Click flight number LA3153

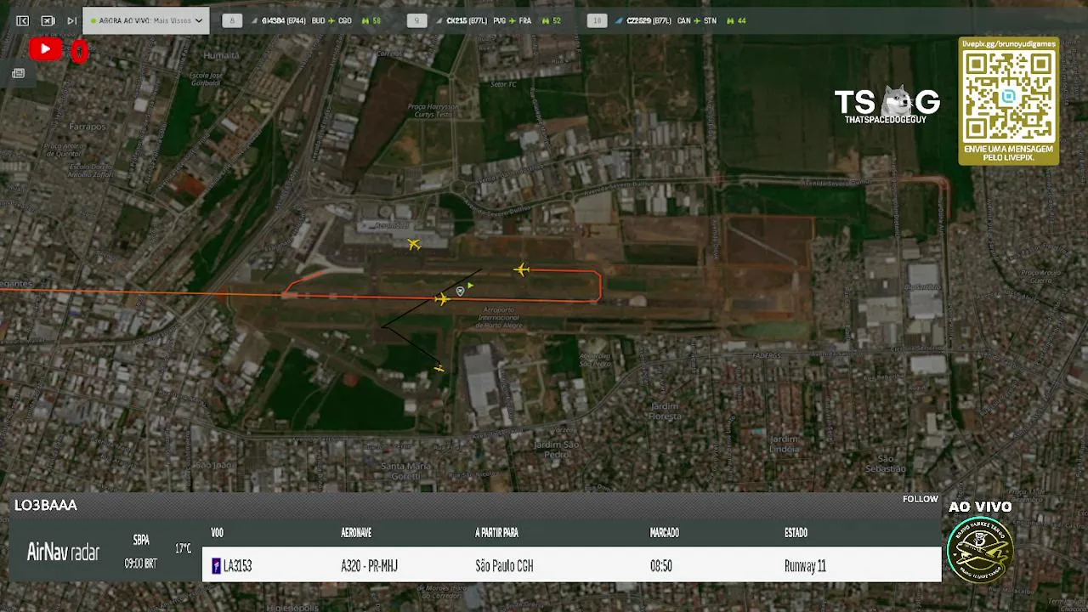tap(237, 566)
